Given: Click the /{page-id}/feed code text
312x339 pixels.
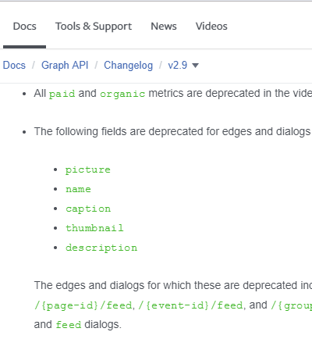Looking at the screenshot, I should [83, 305].
